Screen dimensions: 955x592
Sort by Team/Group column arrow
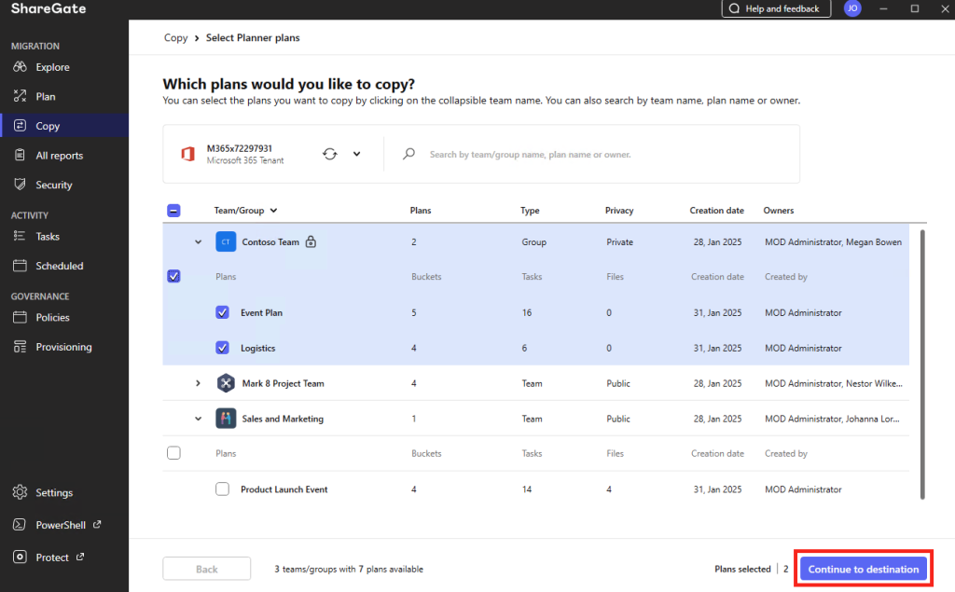pyautogui.click(x=273, y=210)
